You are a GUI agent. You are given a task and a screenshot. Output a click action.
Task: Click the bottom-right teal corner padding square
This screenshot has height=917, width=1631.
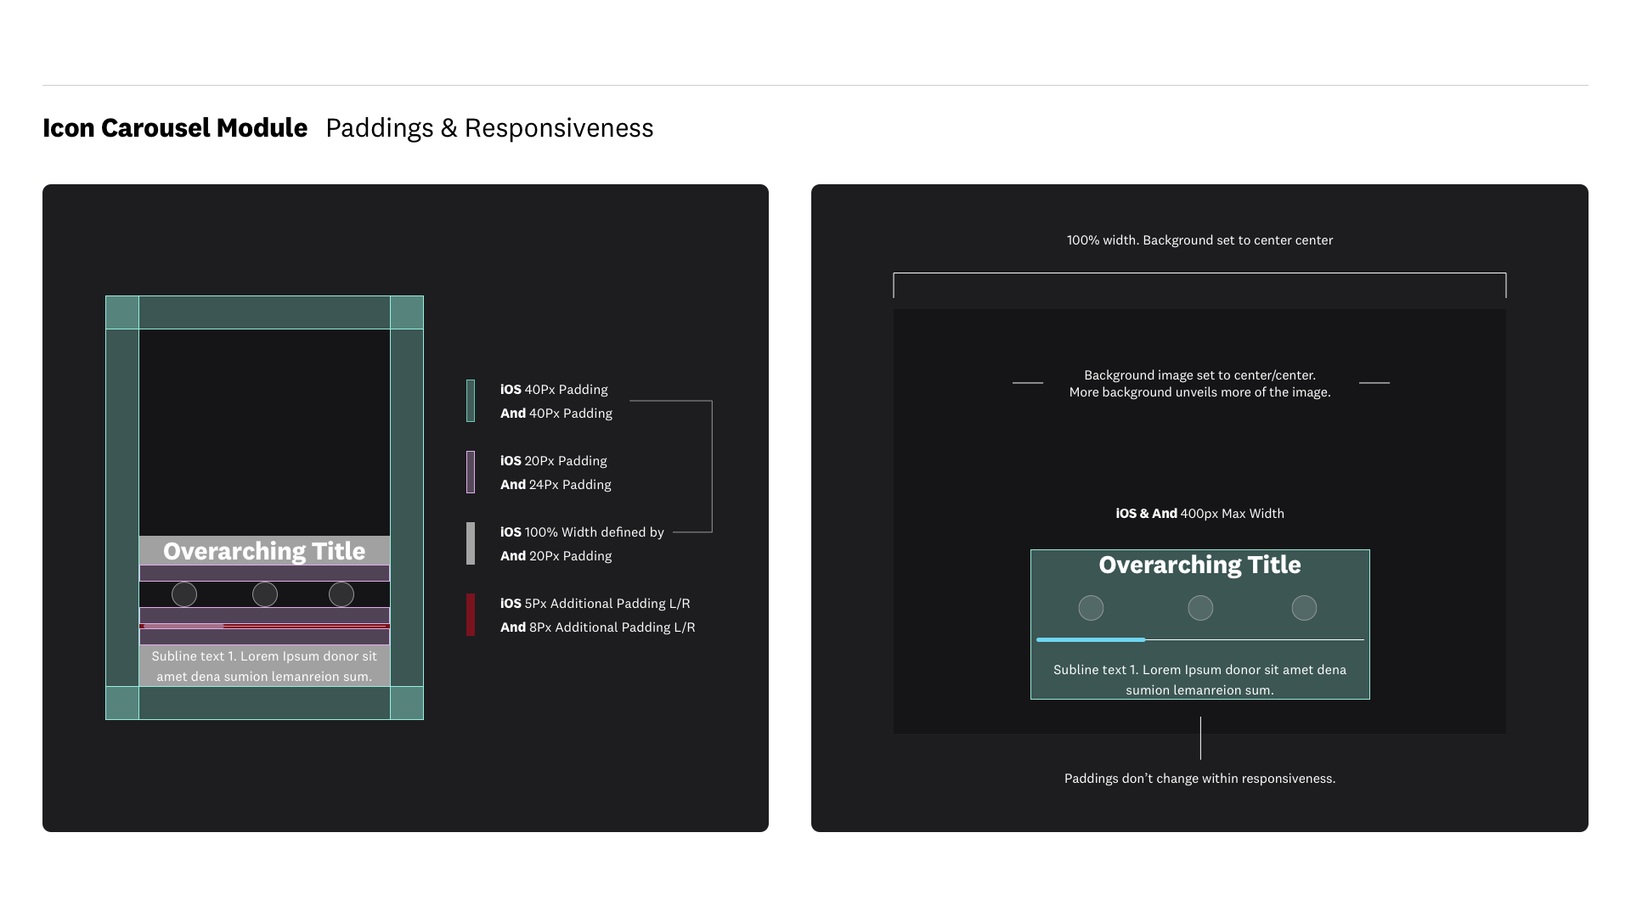(407, 703)
